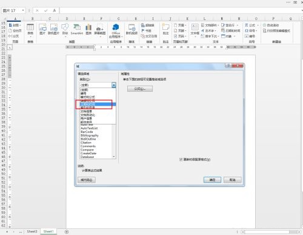303x235 pixels.
Task: Choose the highlighted date and time category
Action: pyautogui.click(x=98, y=104)
